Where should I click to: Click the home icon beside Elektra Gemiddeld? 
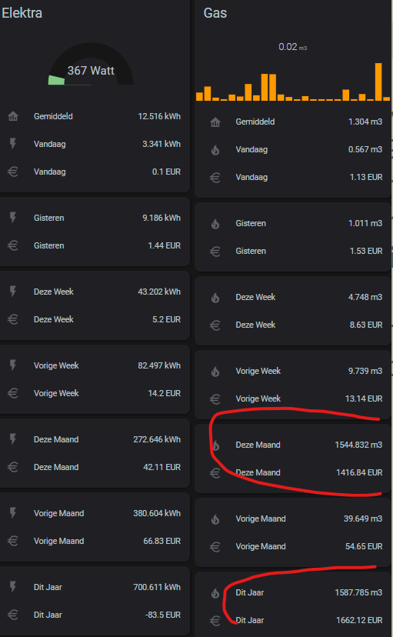point(13,117)
